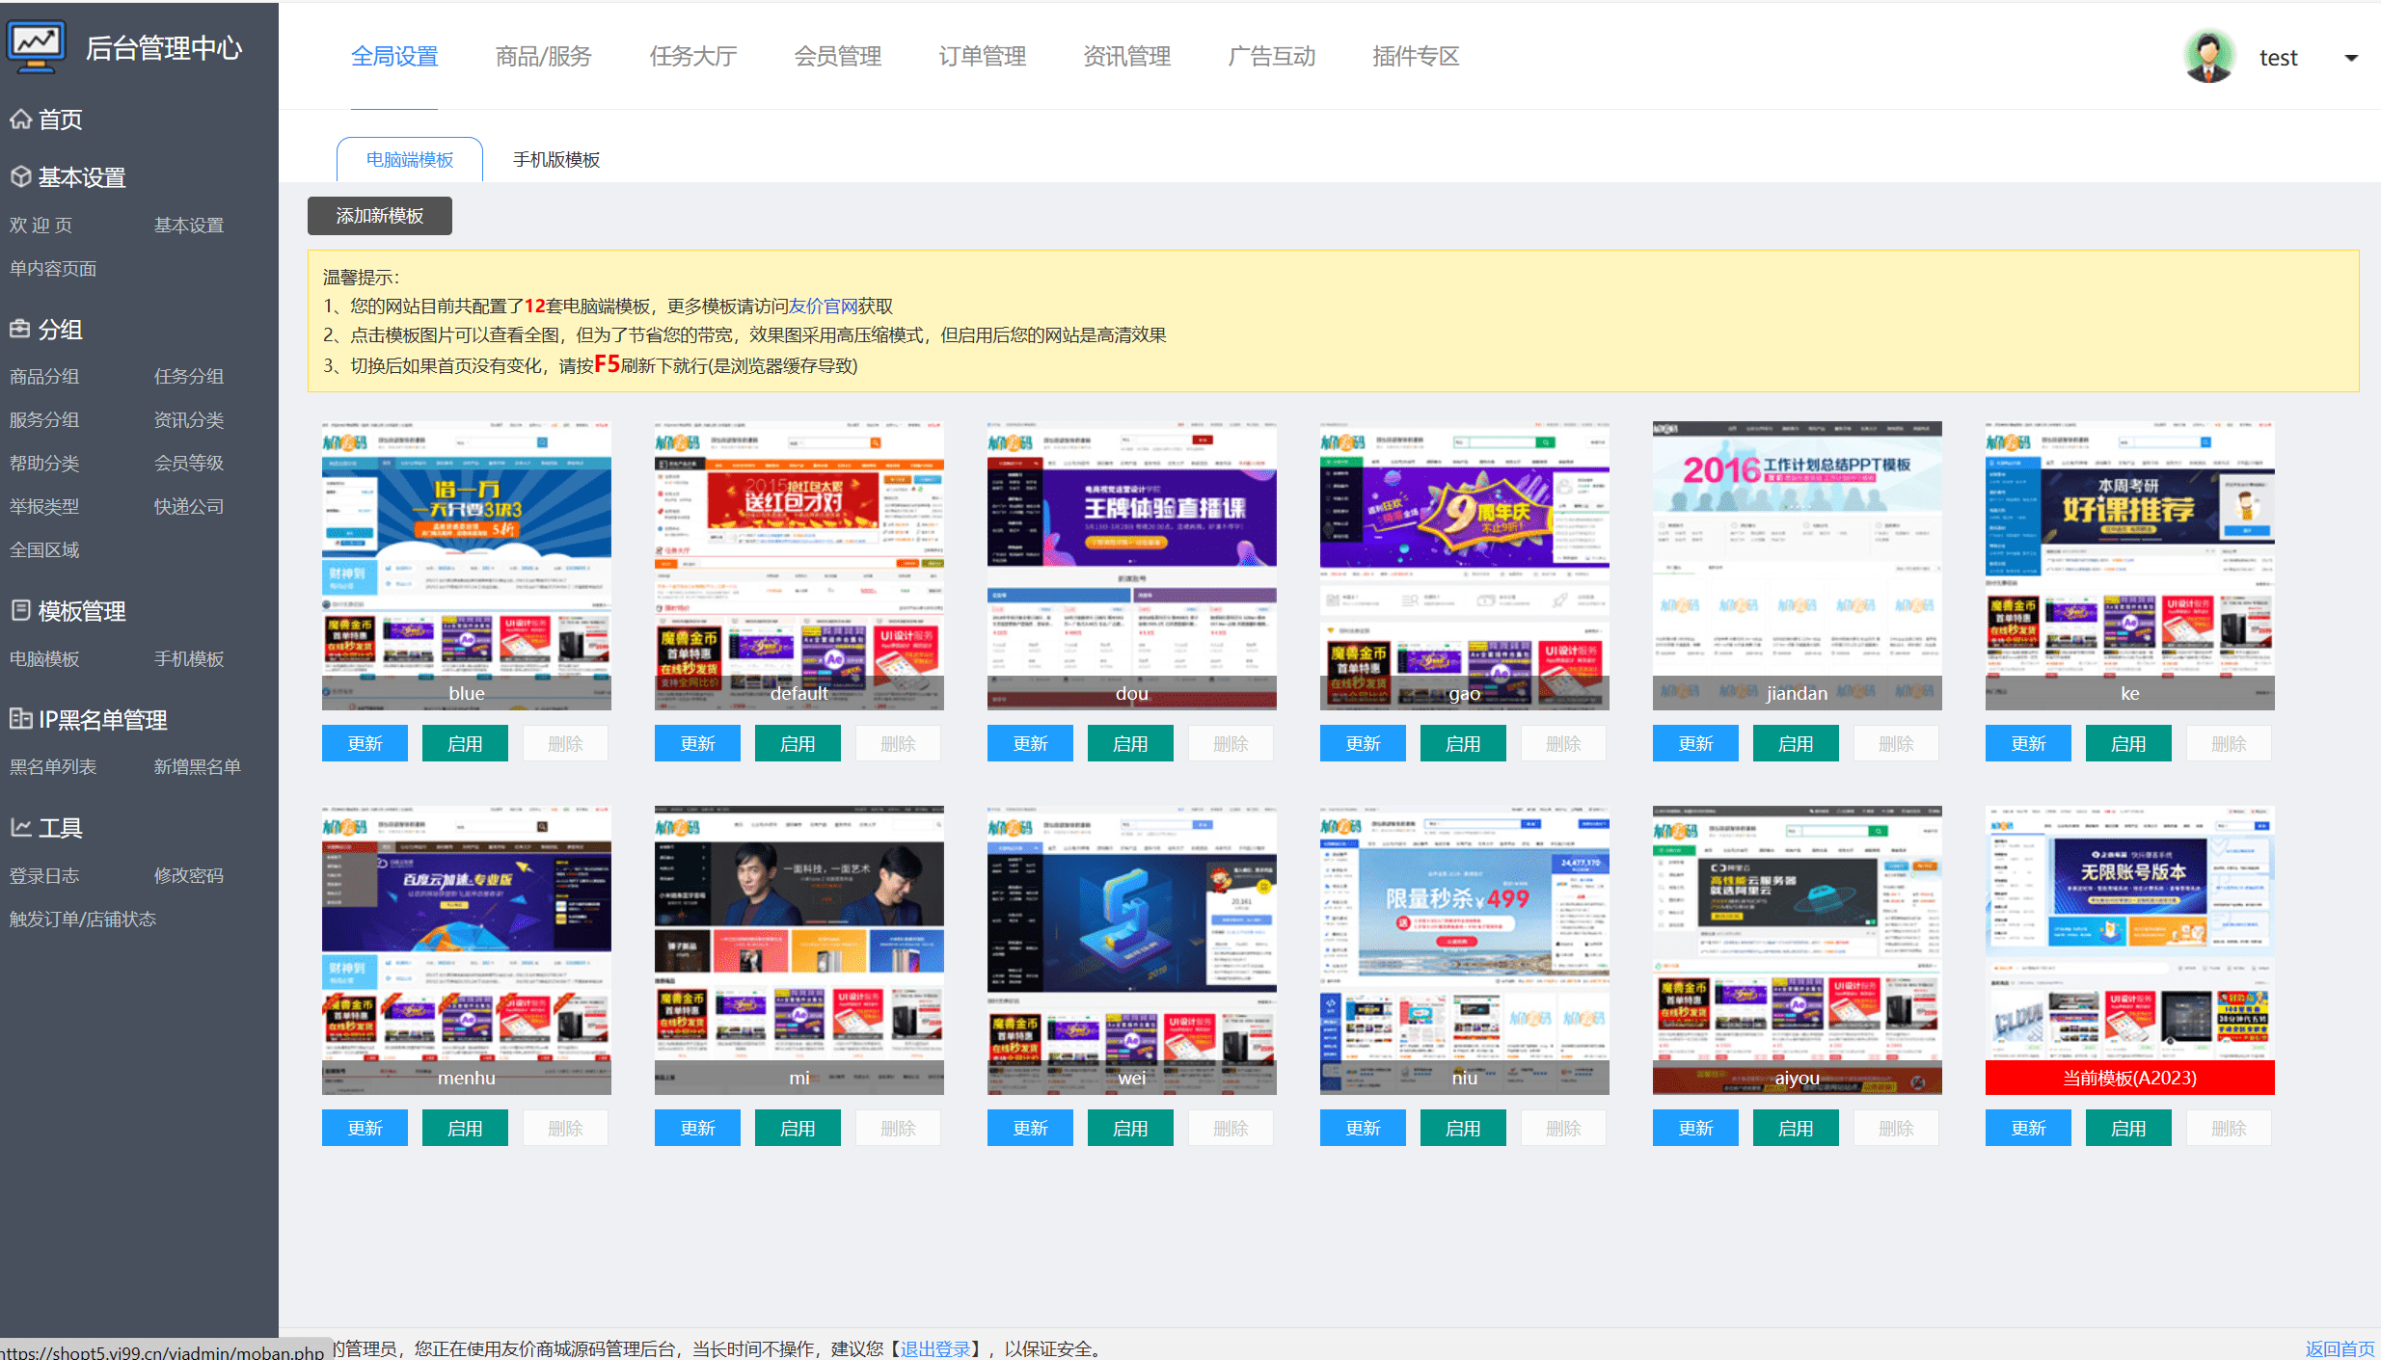Image resolution: width=2381 pixels, height=1360 pixels.
Task: Click the cube icon next to 基本设置
Action: click(x=20, y=177)
